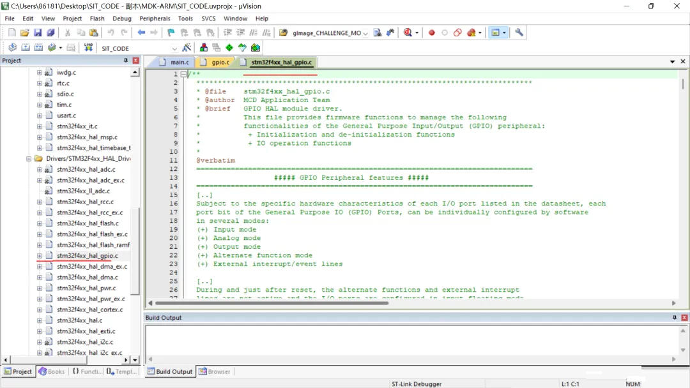Start the debug session icon
690x388 pixels.
[x=407, y=33]
